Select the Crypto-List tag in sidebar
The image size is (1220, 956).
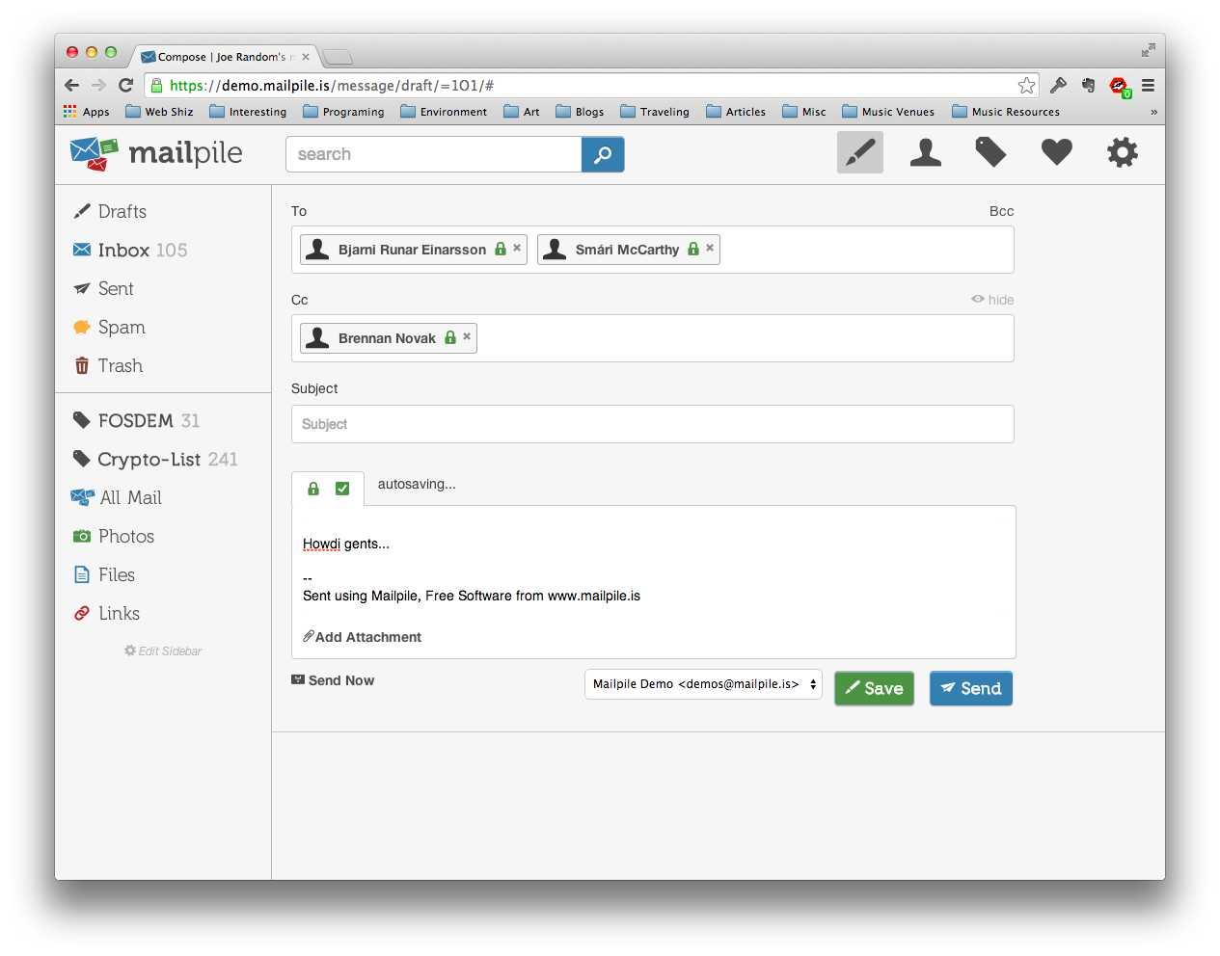[149, 460]
